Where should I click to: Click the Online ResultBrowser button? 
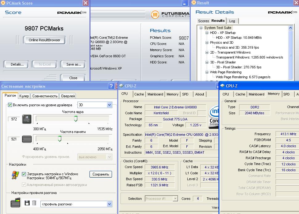(x=44, y=40)
